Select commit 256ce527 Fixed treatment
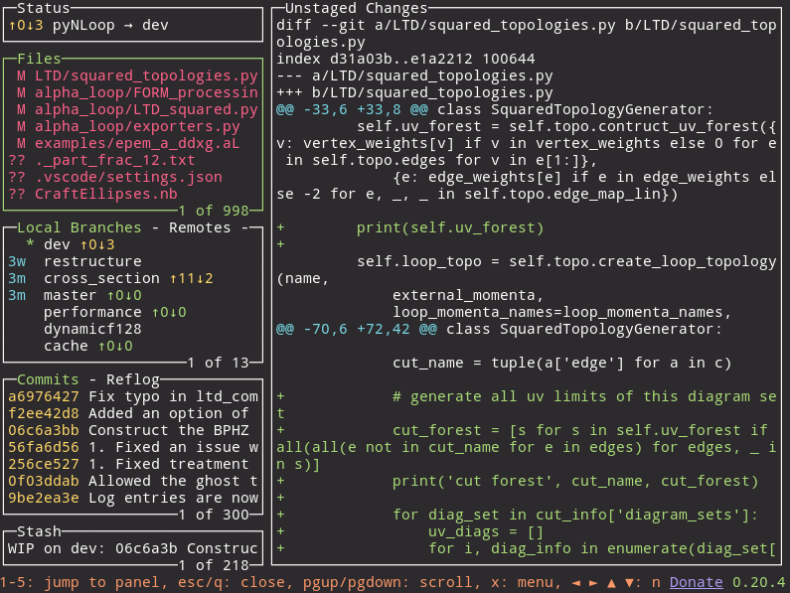Viewport: 790px width, 593px height. coord(133,464)
